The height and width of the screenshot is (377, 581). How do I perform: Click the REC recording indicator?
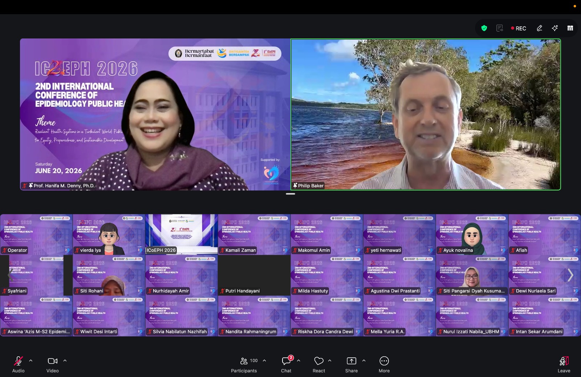pos(519,28)
